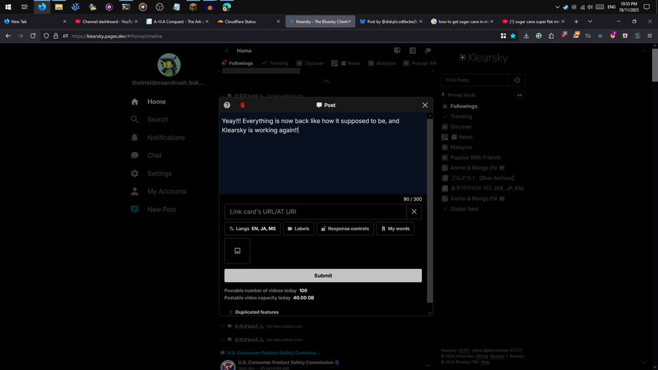
Task: Submit the post
Action: click(323, 276)
